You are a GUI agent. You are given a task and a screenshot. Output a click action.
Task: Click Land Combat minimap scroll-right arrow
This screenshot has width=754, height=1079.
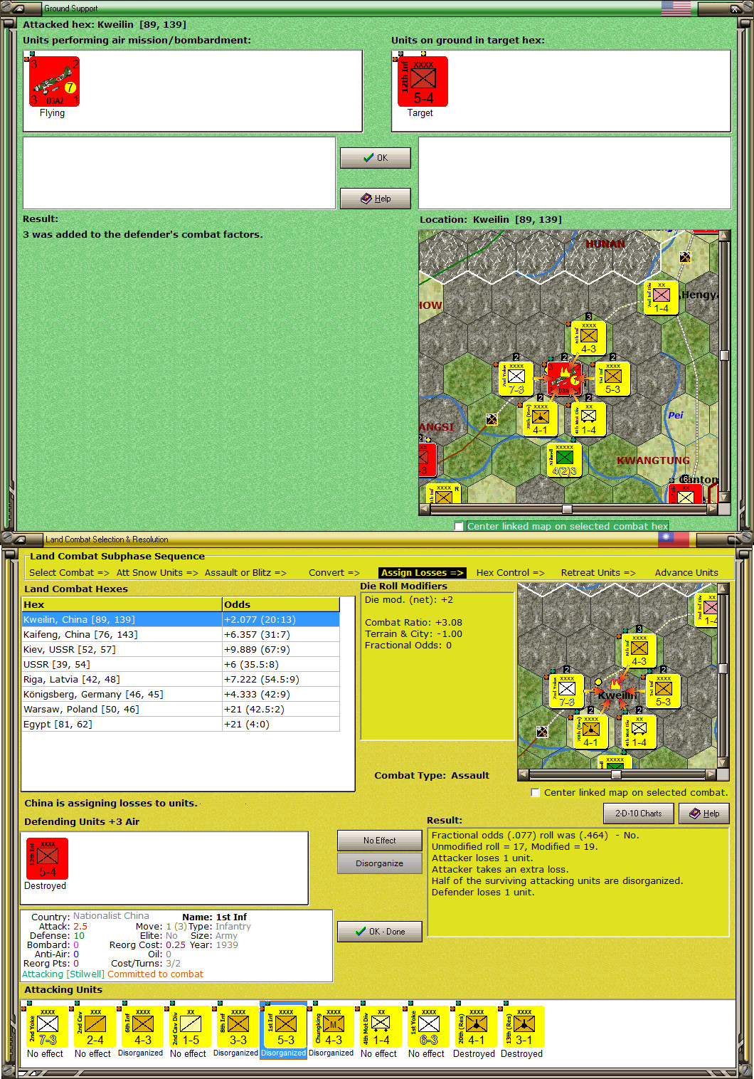coord(711,774)
